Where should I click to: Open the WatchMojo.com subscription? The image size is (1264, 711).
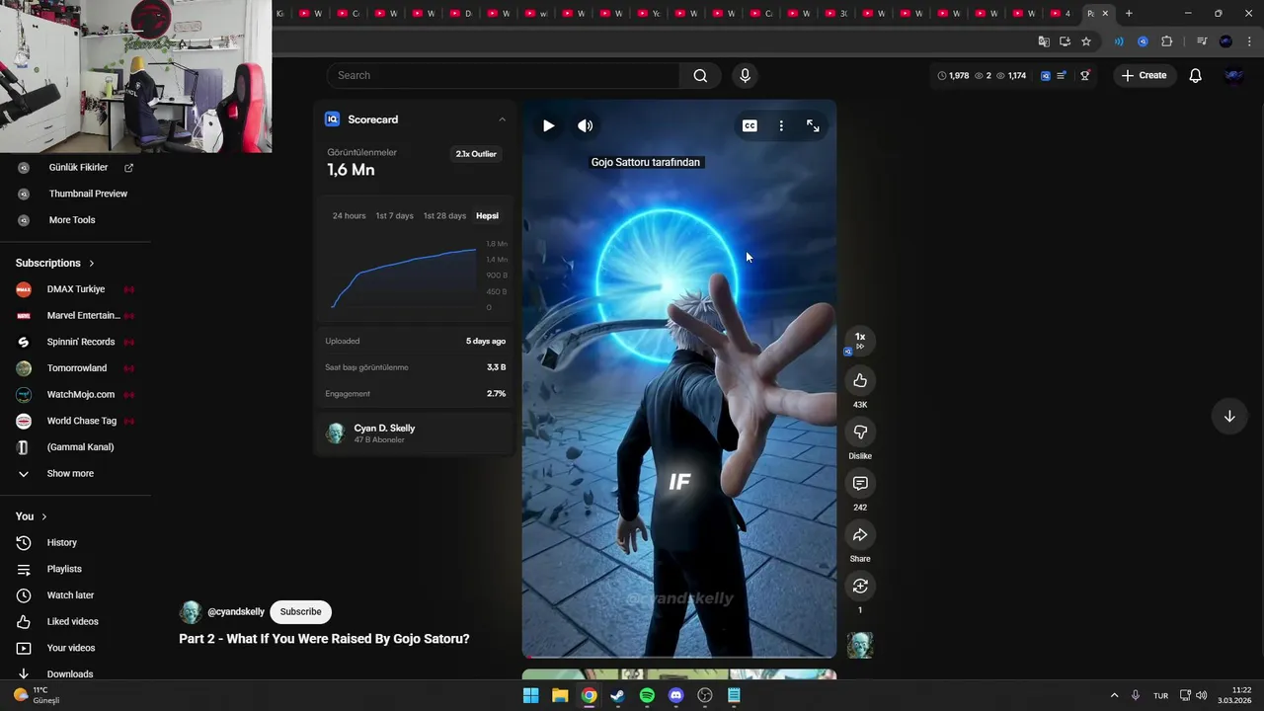(x=75, y=394)
